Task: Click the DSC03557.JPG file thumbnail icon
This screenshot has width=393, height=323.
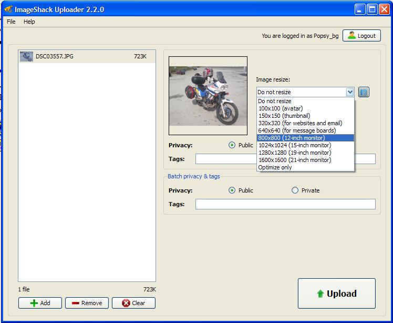Action: (26, 56)
